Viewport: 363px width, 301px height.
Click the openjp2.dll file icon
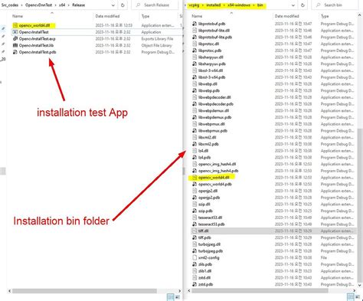[195, 191]
